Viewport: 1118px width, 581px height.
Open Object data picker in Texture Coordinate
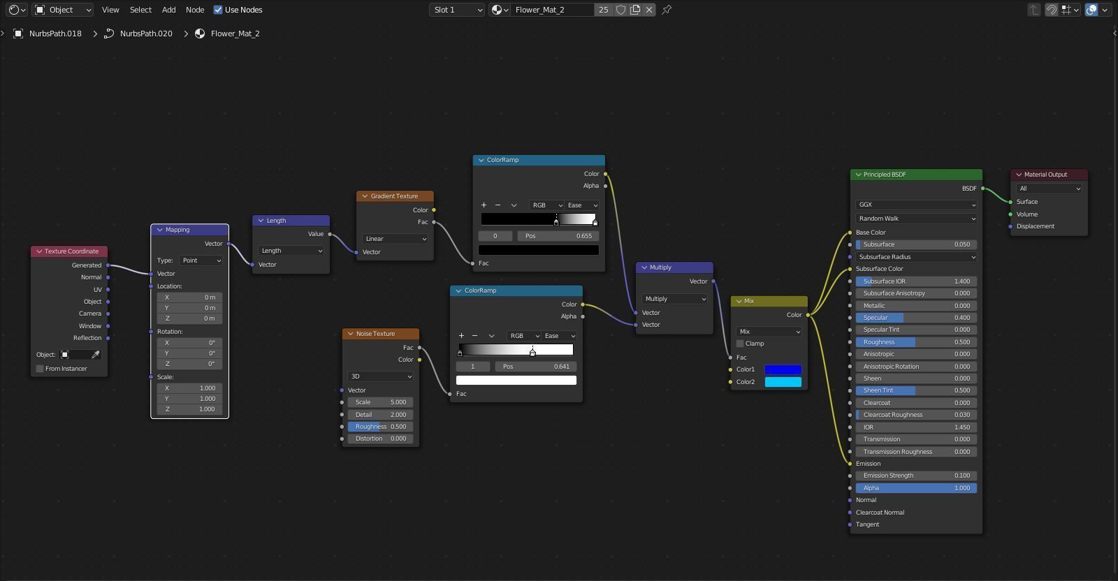pyautogui.click(x=74, y=355)
